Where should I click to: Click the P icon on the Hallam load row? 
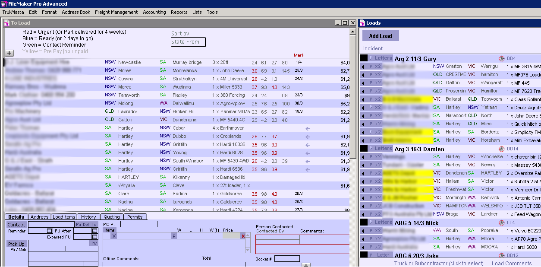371,181
